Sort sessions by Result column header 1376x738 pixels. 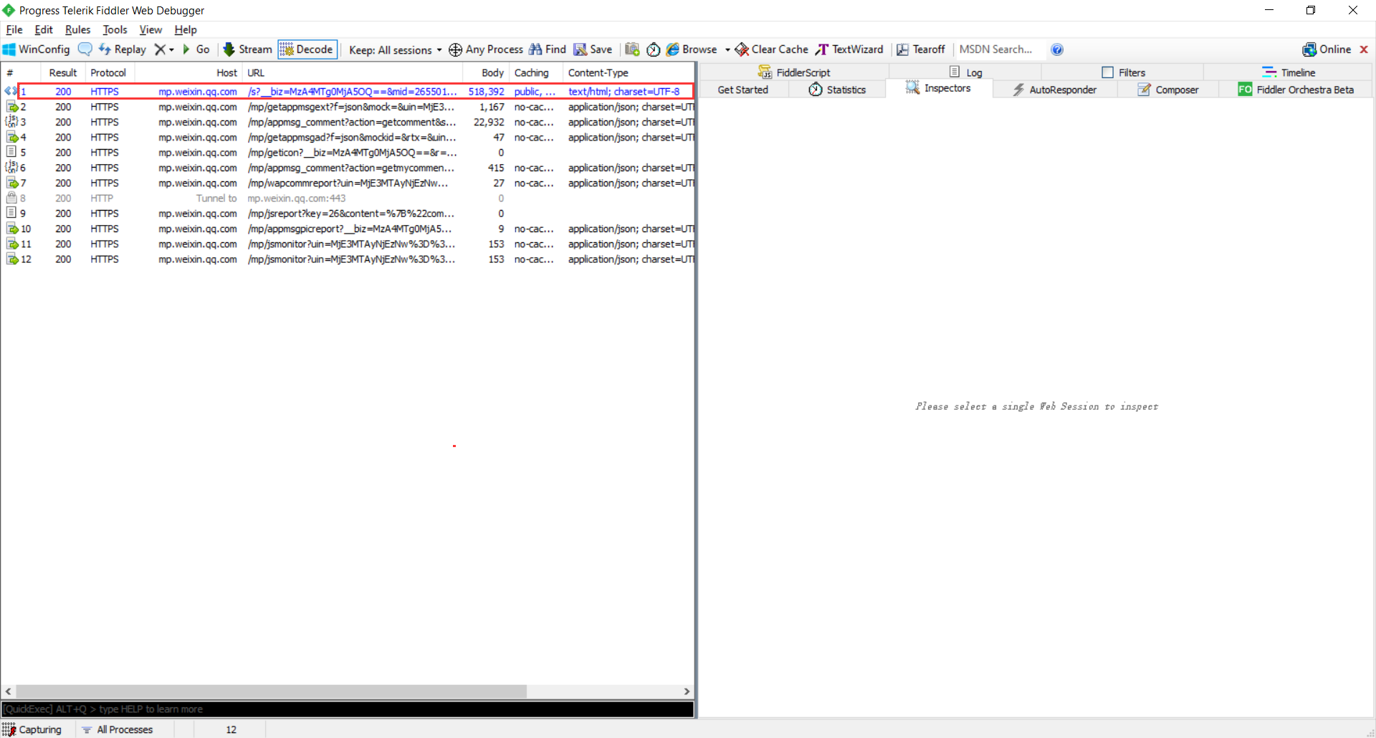(63, 72)
